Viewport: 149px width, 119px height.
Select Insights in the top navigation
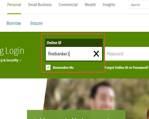click(x=109, y=5)
